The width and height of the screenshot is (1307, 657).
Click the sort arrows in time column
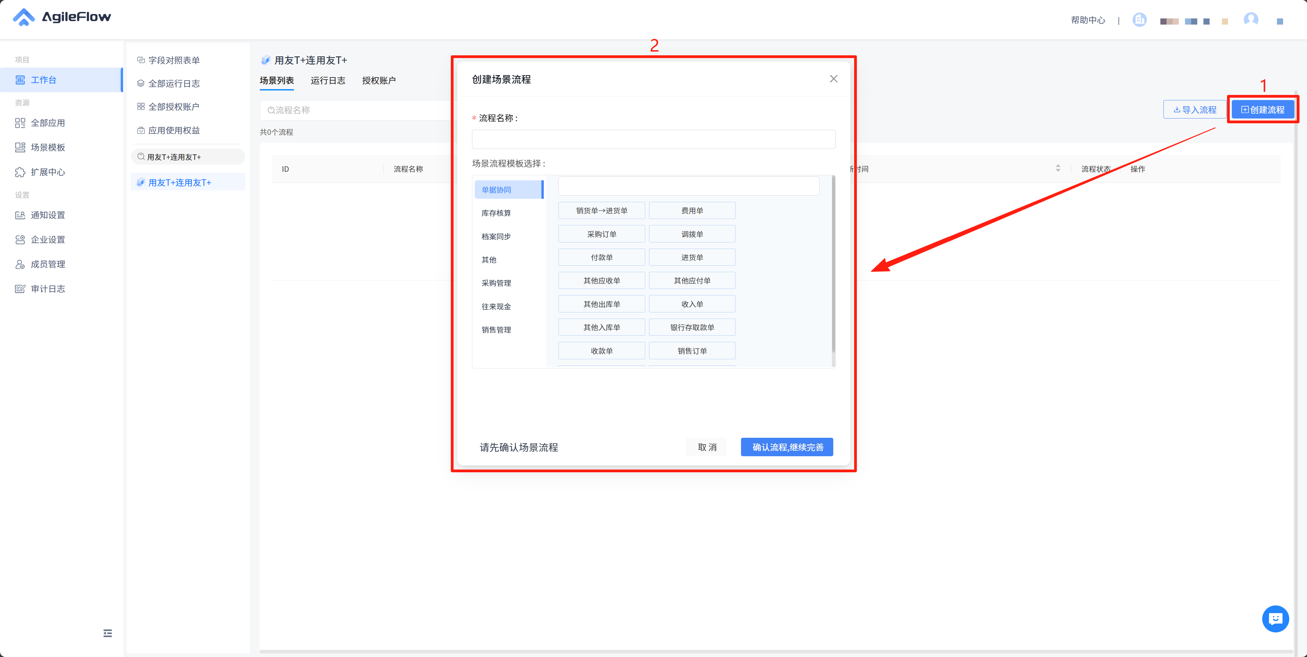click(1058, 168)
